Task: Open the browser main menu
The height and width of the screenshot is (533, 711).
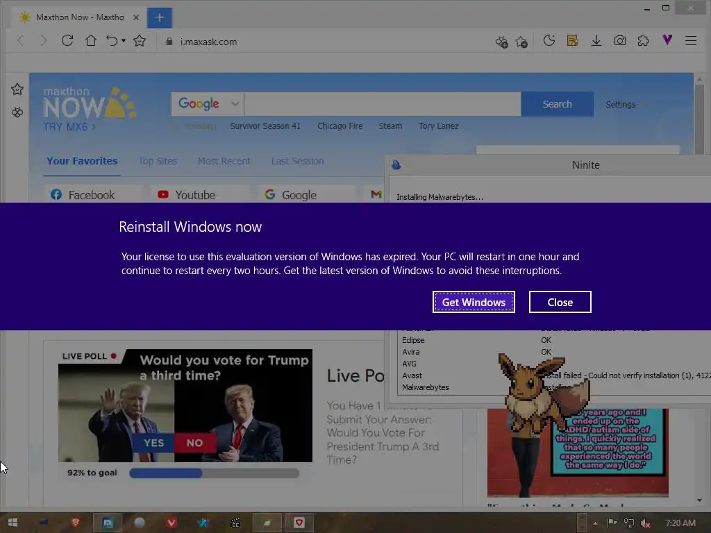Action: (691, 41)
